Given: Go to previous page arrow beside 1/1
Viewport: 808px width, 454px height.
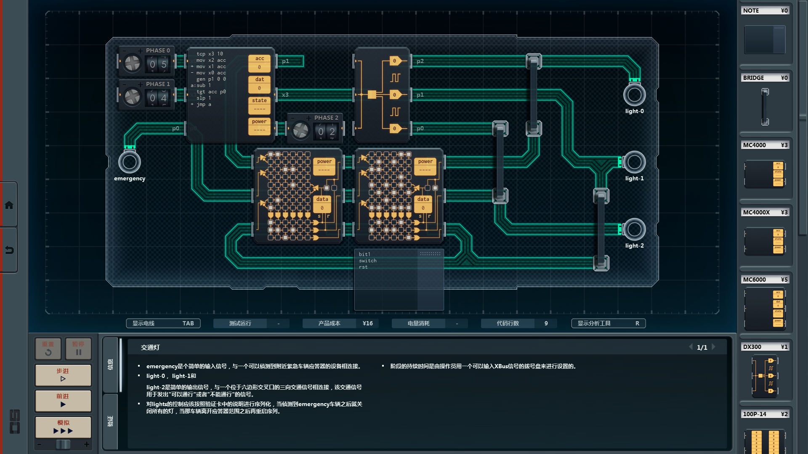Looking at the screenshot, I should point(691,347).
